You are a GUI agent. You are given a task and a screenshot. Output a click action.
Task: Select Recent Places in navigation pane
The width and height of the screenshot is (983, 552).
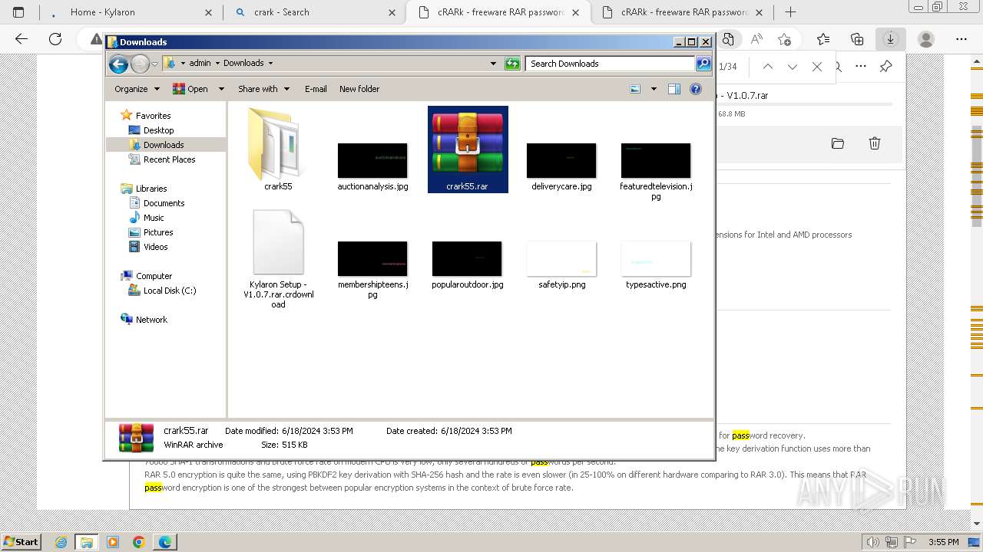click(169, 159)
